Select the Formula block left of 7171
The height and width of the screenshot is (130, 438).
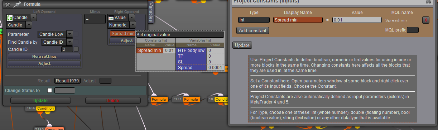pos(159,99)
